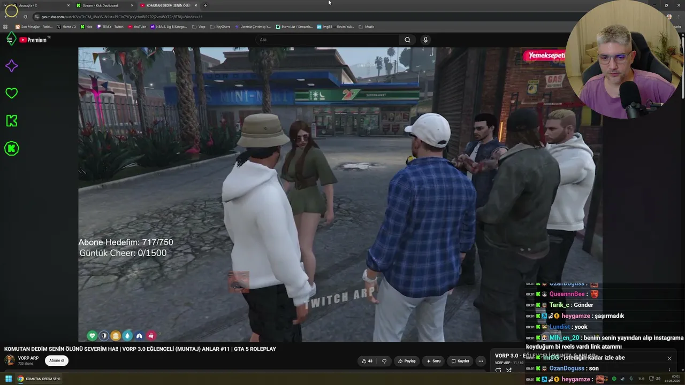Image resolution: width=685 pixels, height=385 pixels.
Task: Click chat username Tarik_c
Action: coord(559,305)
